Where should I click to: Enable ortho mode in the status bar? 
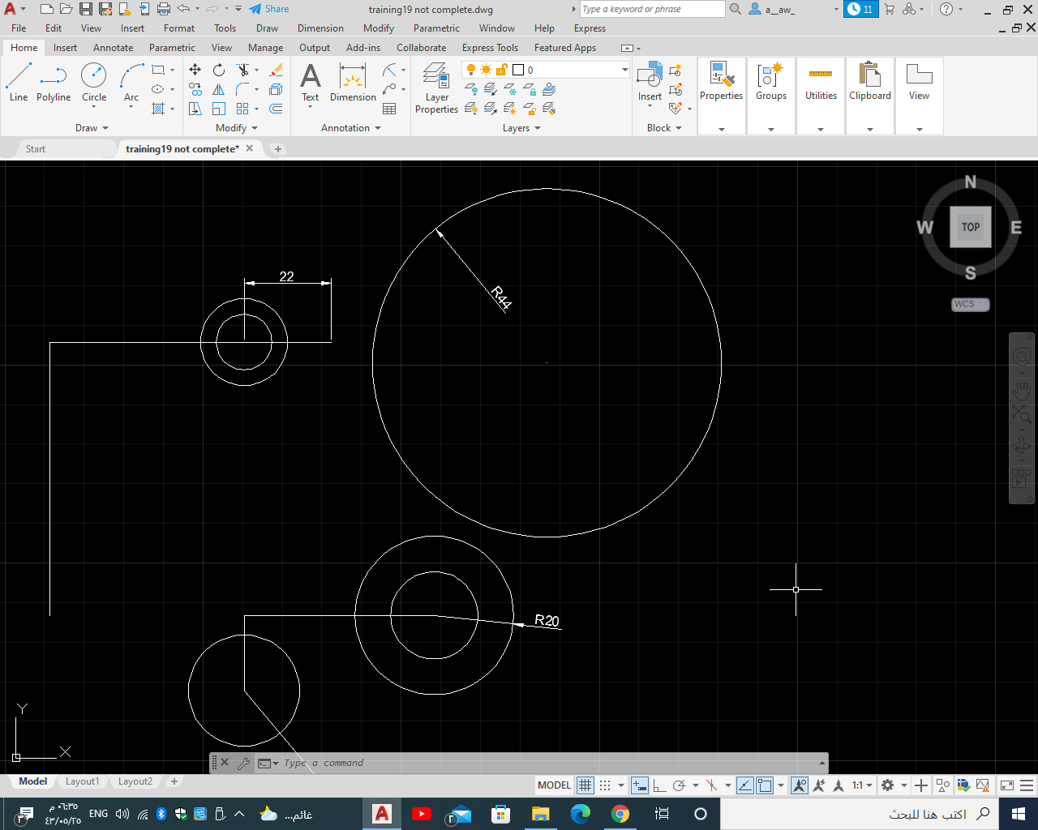tap(658, 785)
